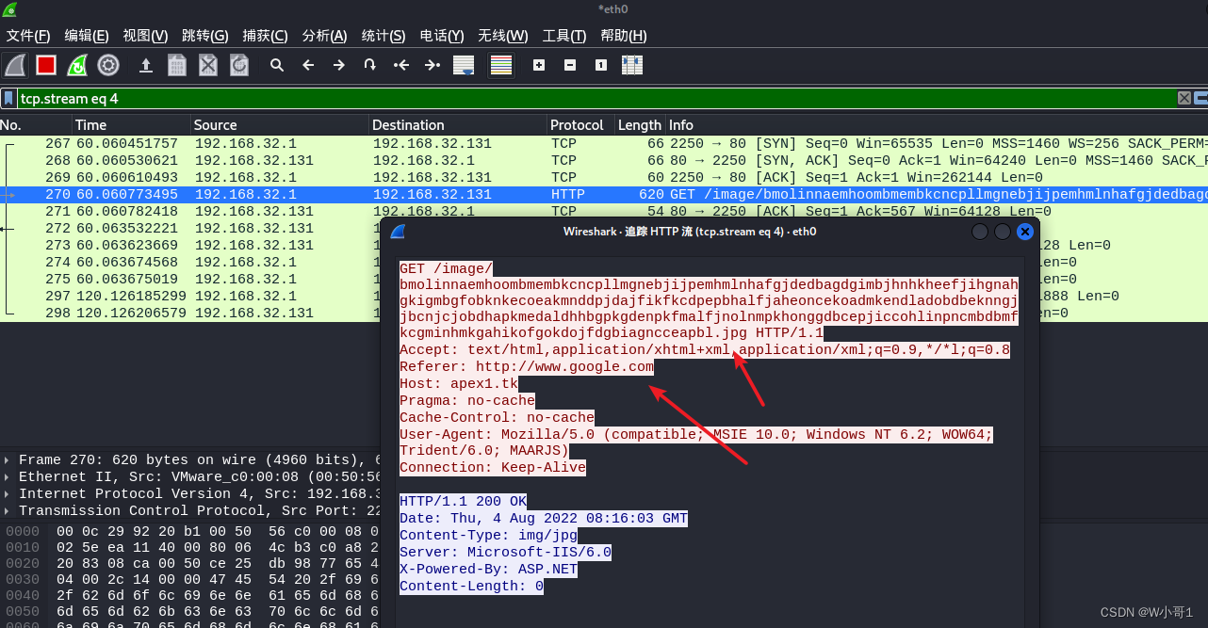Screen dimensions: 1208x628
Task: Click the display filter bookmark icon
Action: (x=8, y=98)
